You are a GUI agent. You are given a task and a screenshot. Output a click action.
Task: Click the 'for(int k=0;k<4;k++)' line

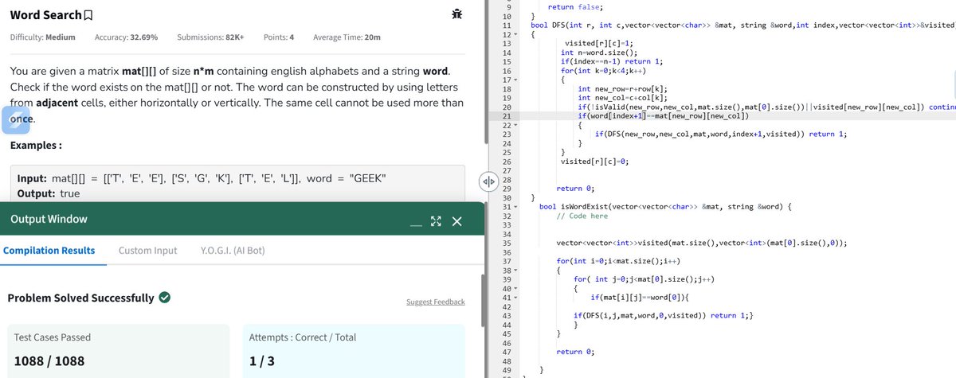click(604, 71)
